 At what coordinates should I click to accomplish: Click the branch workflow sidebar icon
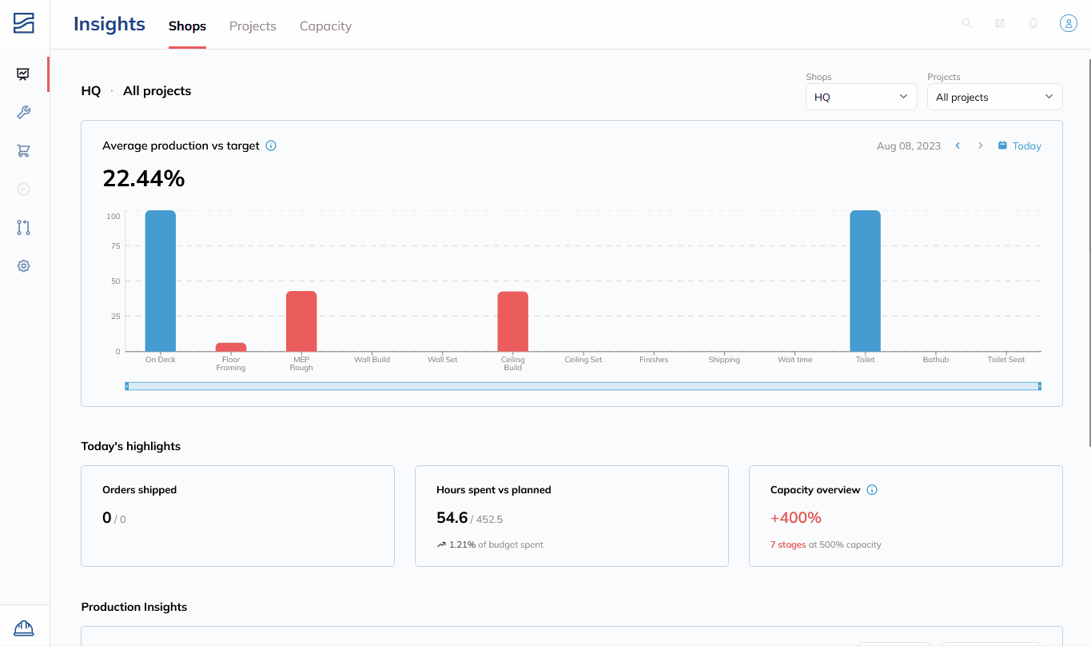click(x=23, y=228)
